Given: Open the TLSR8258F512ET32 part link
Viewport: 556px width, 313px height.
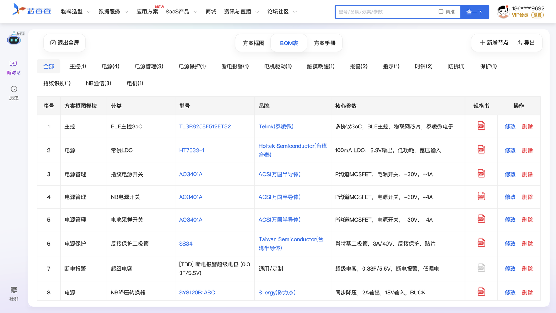Looking at the screenshot, I should [205, 126].
